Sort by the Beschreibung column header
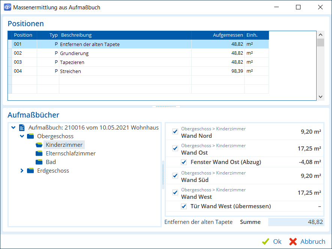The height and width of the screenshot is (249, 332). (125, 35)
